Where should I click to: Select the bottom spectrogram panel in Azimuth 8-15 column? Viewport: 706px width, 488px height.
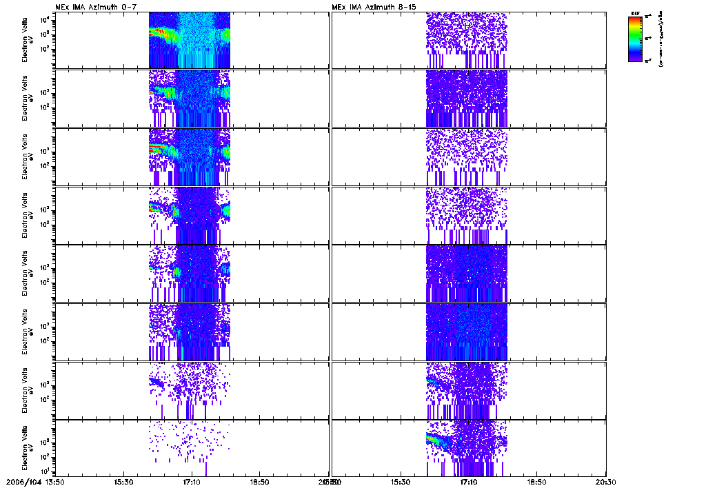click(x=469, y=448)
